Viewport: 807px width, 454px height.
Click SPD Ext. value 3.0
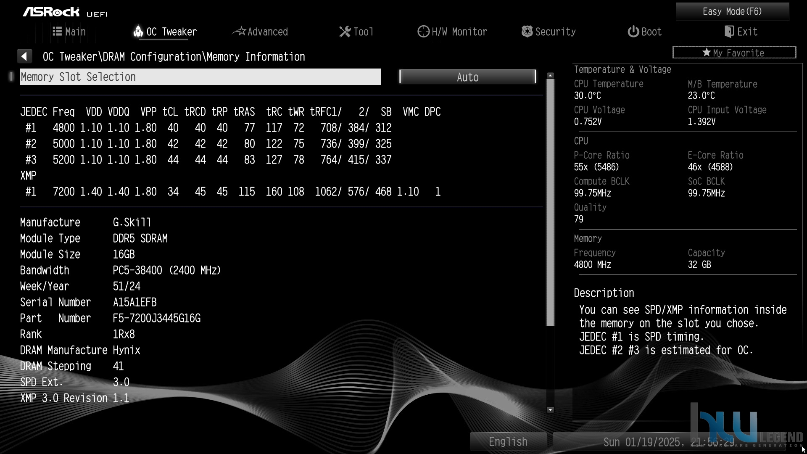(x=121, y=382)
